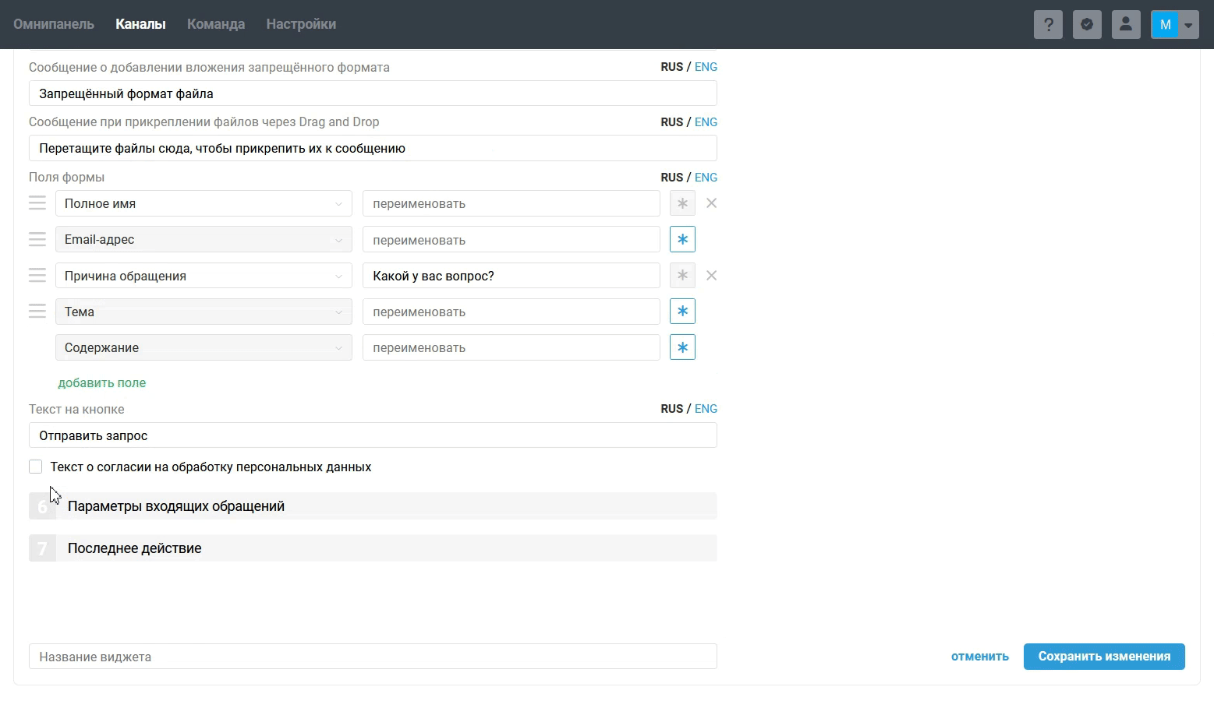Open the Причина обращения field type dropdown
This screenshot has height=701, width=1214.
click(x=204, y=276)
